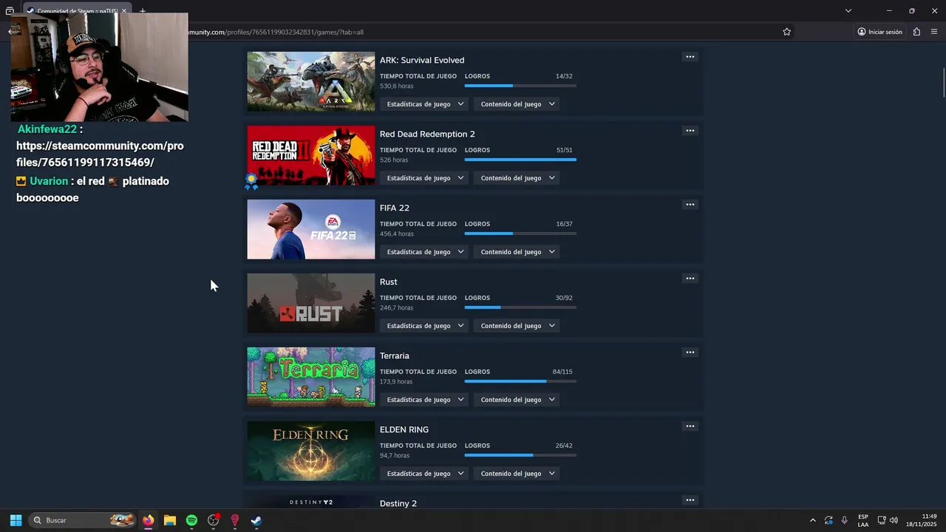The height and width of the screenshot is (532, 946).
Task: Click Rust achievements progress bar 30/92
Action: coord(520,307)
